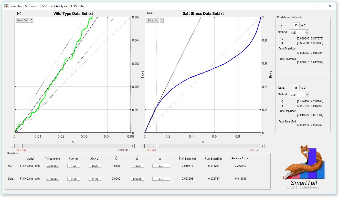This screenshot has height=197, width=339.
Task: Click the Data x value field 0.01
Action: 161,179
